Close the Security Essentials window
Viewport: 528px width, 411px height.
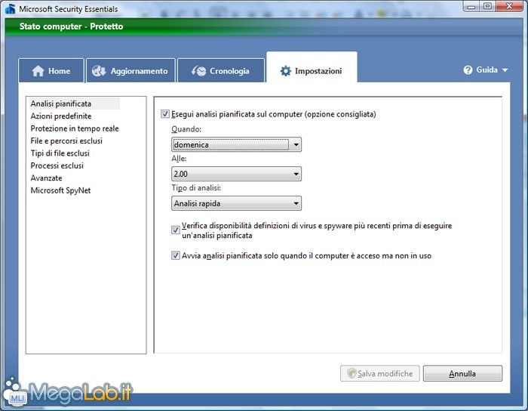pyautogui.click(x=509, y=6)
